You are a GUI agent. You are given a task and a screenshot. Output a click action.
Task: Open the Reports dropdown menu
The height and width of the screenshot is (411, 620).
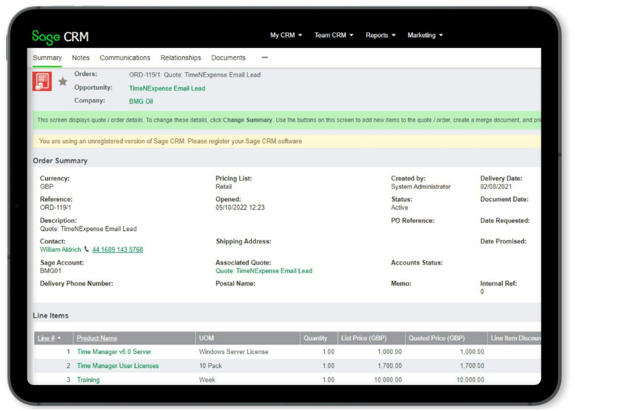pos(380,35)
